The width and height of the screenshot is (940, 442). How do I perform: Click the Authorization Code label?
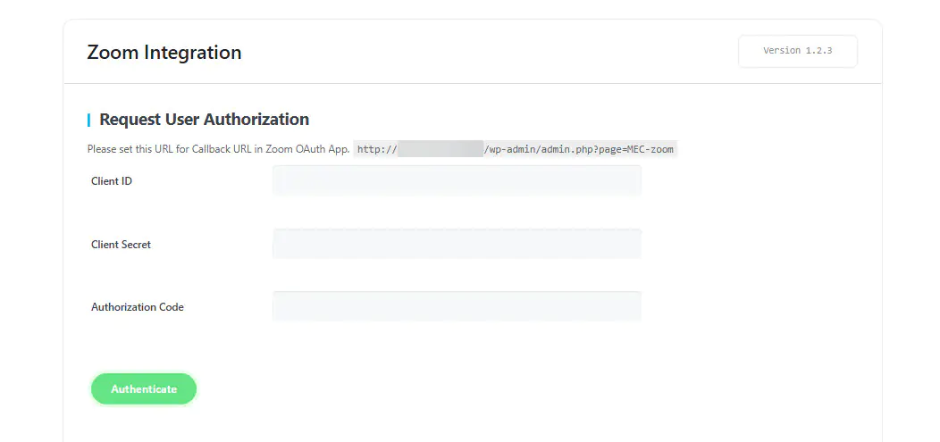137,307
